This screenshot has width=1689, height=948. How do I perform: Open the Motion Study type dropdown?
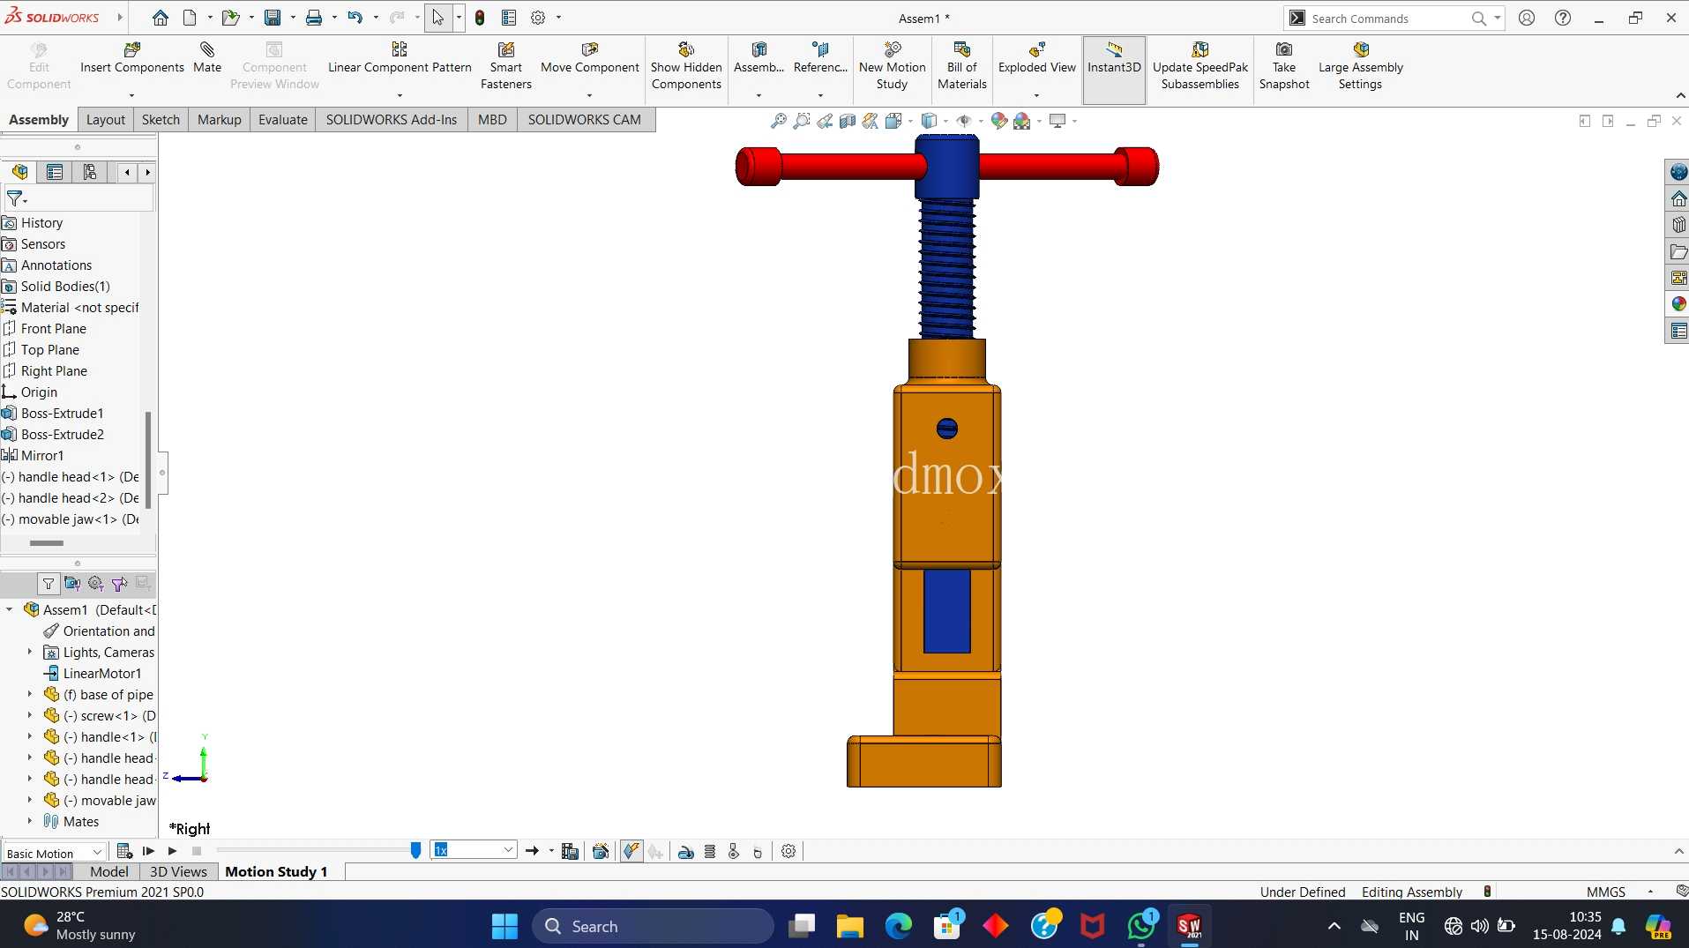click(x=54, y=853)
